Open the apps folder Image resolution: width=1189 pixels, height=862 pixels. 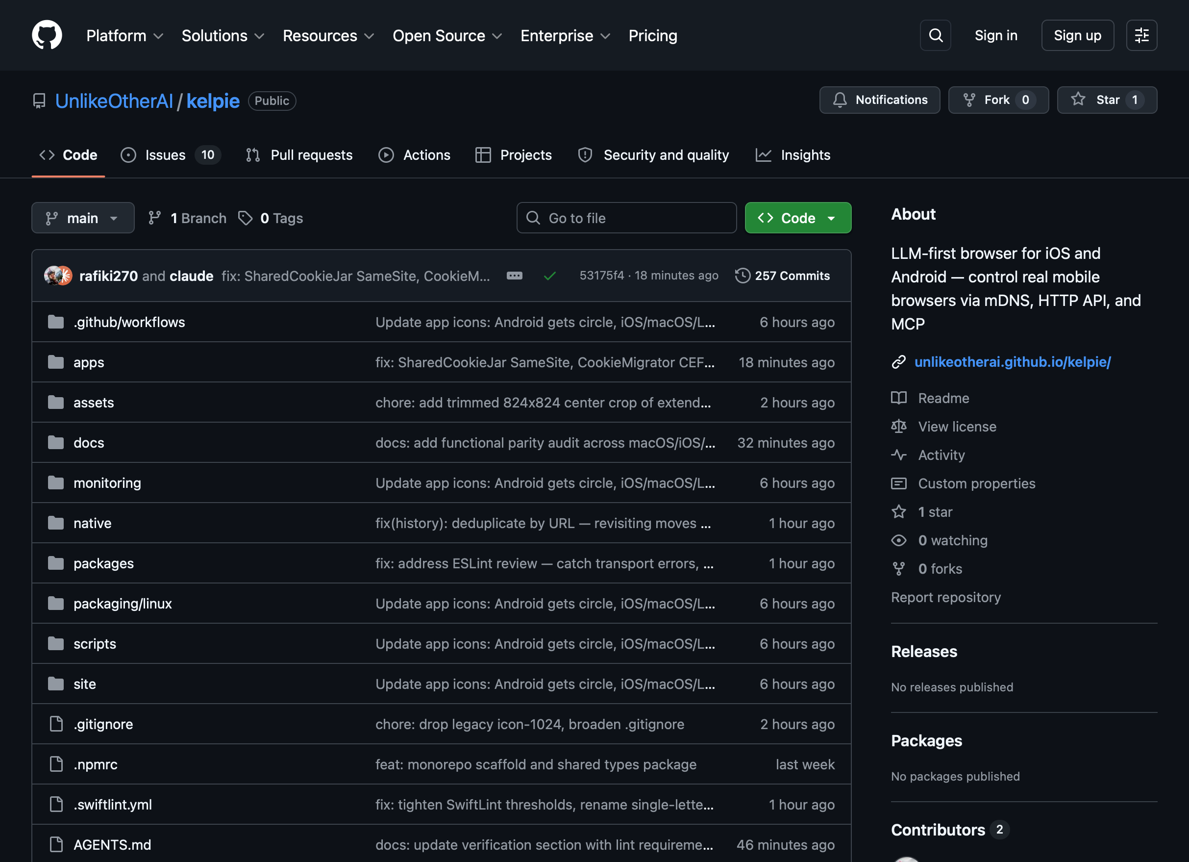(x=89, y=362)
